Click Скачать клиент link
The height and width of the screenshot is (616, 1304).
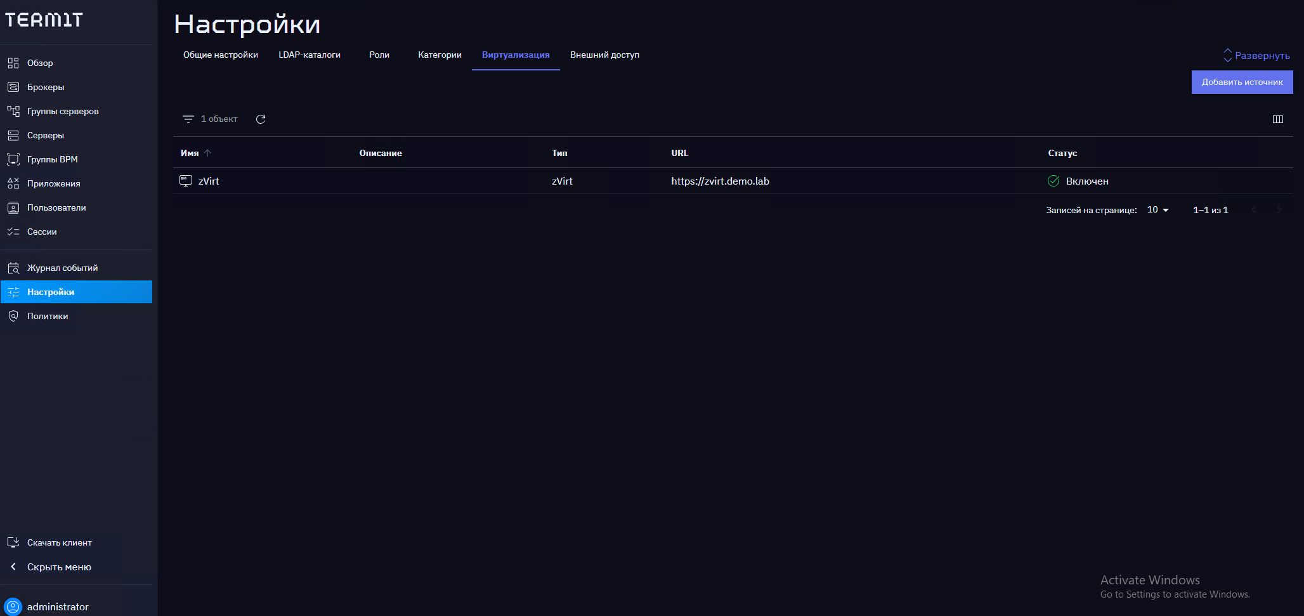coord(59,542)
